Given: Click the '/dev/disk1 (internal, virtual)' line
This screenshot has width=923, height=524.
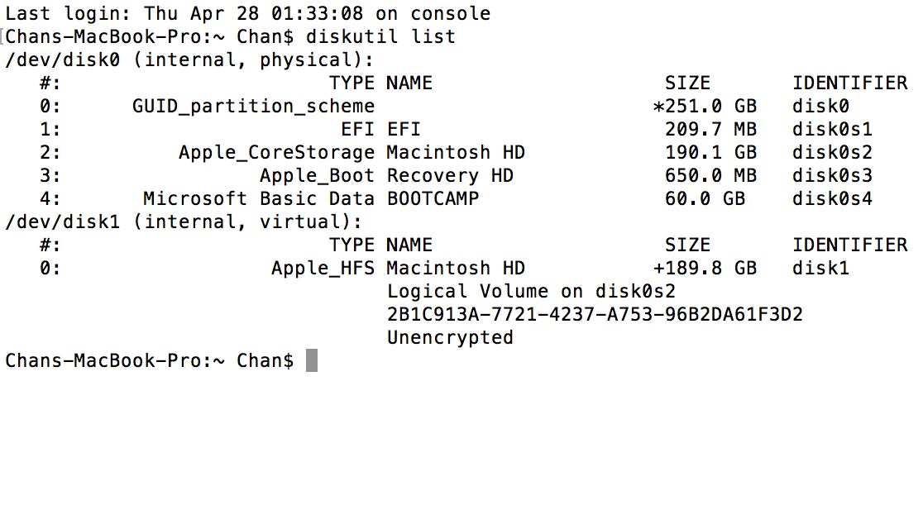Looking at the screenshot, I should point(184,222).
